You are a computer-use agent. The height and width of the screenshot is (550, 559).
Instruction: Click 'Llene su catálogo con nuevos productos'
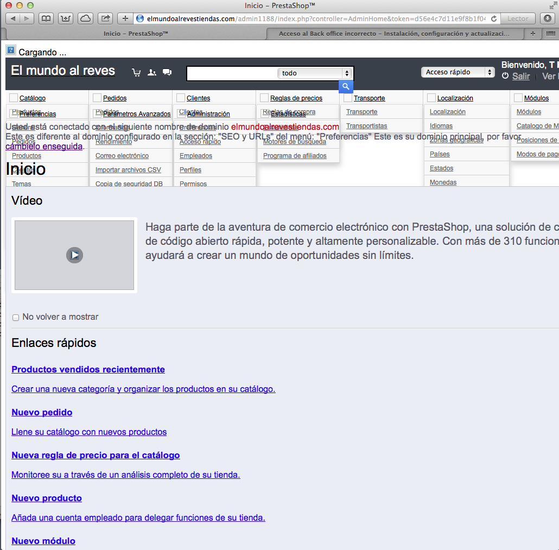click(89, 432)
